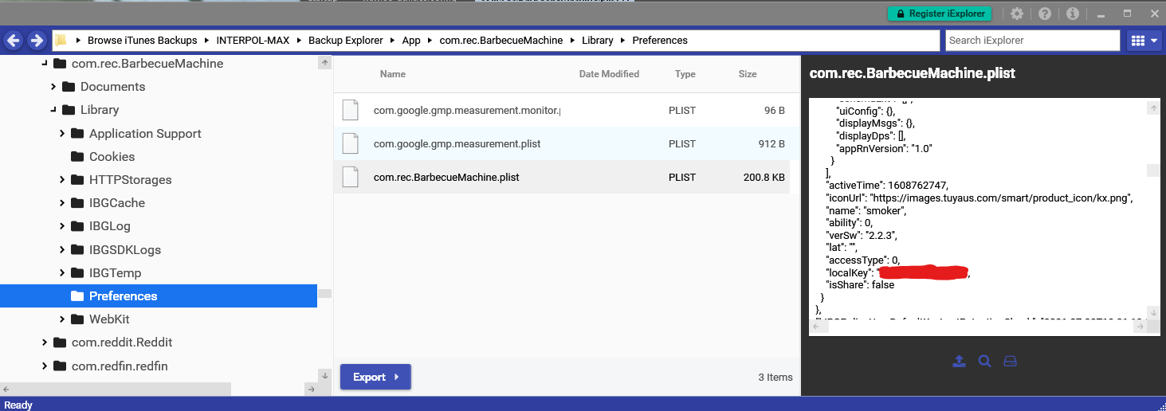This screenshot has width=1166, height=411.
Task: Expand the IBGLog node
Action: tap(62, 226)
